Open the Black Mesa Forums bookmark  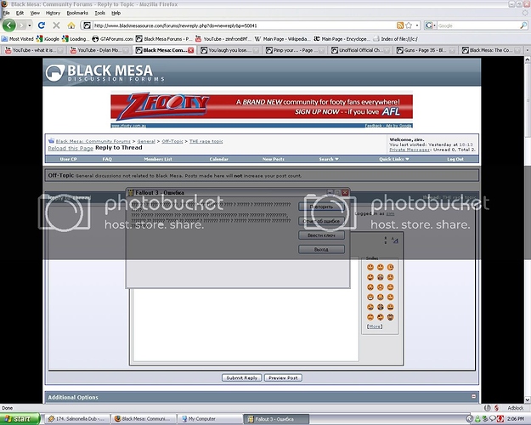tap(164, 39)
